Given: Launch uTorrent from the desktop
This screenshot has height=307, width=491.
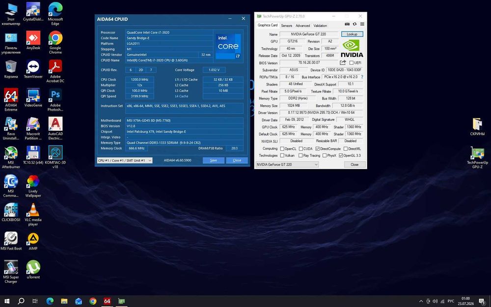Looking at the screenshot, I should (x=33, y=269).
